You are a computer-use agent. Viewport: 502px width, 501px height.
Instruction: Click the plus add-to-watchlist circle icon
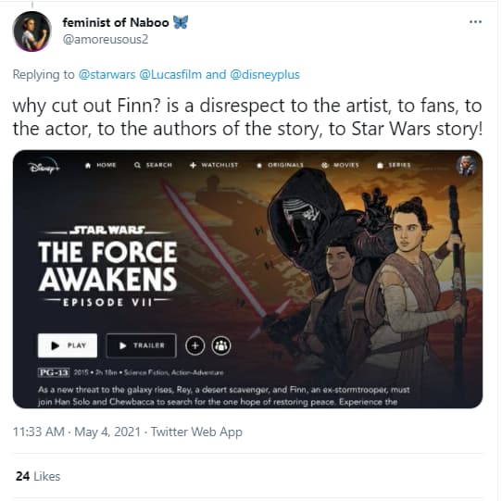point(195,345)
